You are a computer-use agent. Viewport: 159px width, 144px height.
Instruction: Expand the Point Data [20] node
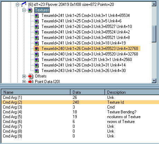pos(24,82)
